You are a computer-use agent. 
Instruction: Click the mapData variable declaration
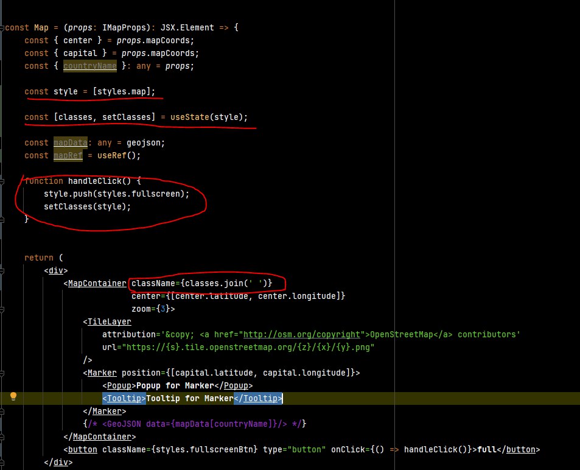click(70, 142)
